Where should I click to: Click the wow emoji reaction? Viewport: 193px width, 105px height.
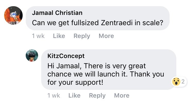(176, 82)
